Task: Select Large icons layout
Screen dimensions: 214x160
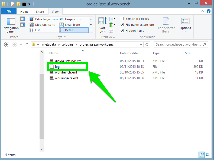Action: coord(70,19)
